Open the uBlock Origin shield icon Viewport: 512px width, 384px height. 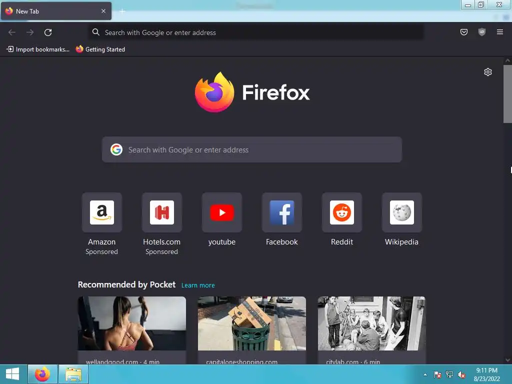(481, 32)
